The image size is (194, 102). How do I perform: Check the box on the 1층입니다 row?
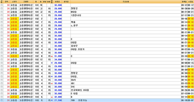point(2,15)
